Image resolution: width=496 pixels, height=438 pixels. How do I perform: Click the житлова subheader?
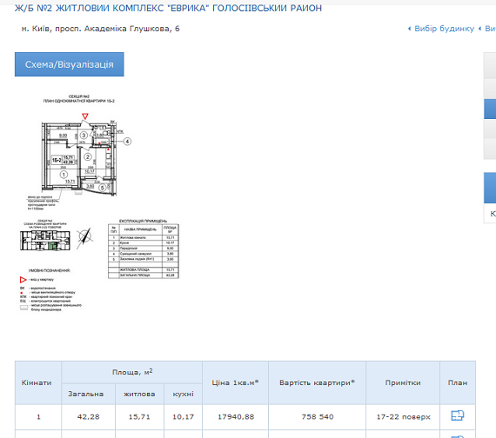coord(139,394)
